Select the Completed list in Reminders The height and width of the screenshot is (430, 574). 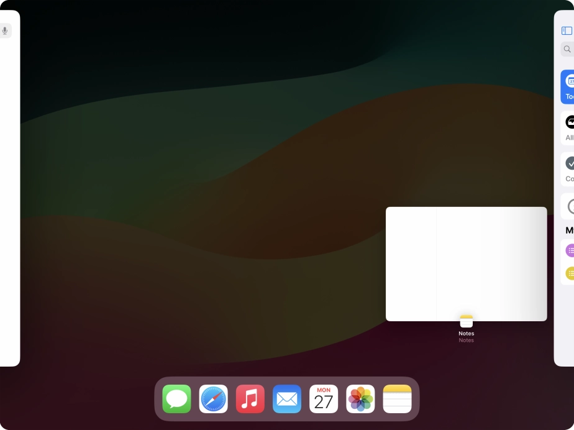pos(567,169)
